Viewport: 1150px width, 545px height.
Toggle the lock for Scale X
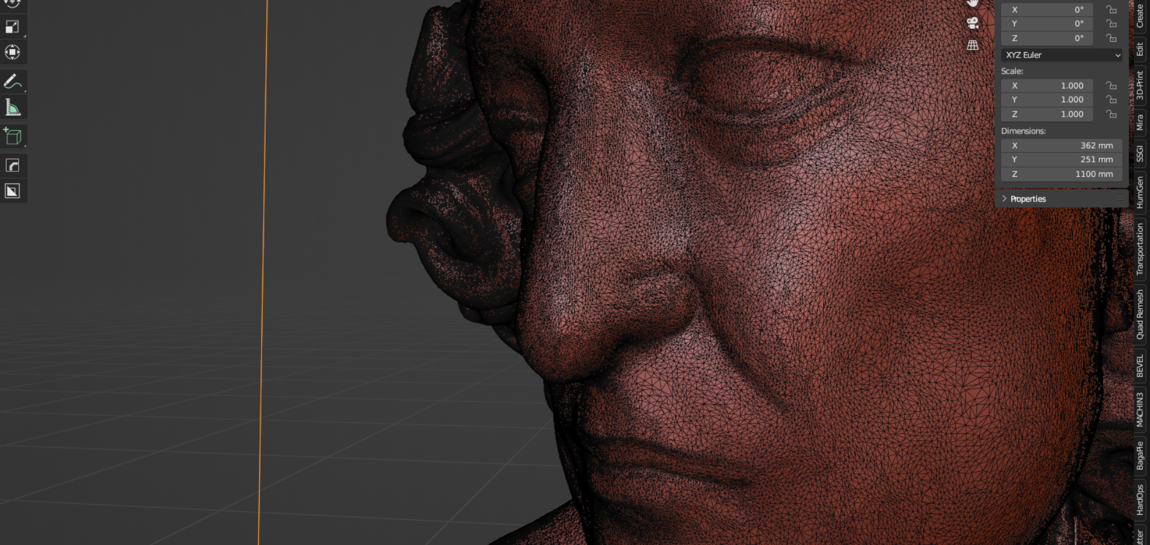pyautogui.click(x=1111, y=85)
